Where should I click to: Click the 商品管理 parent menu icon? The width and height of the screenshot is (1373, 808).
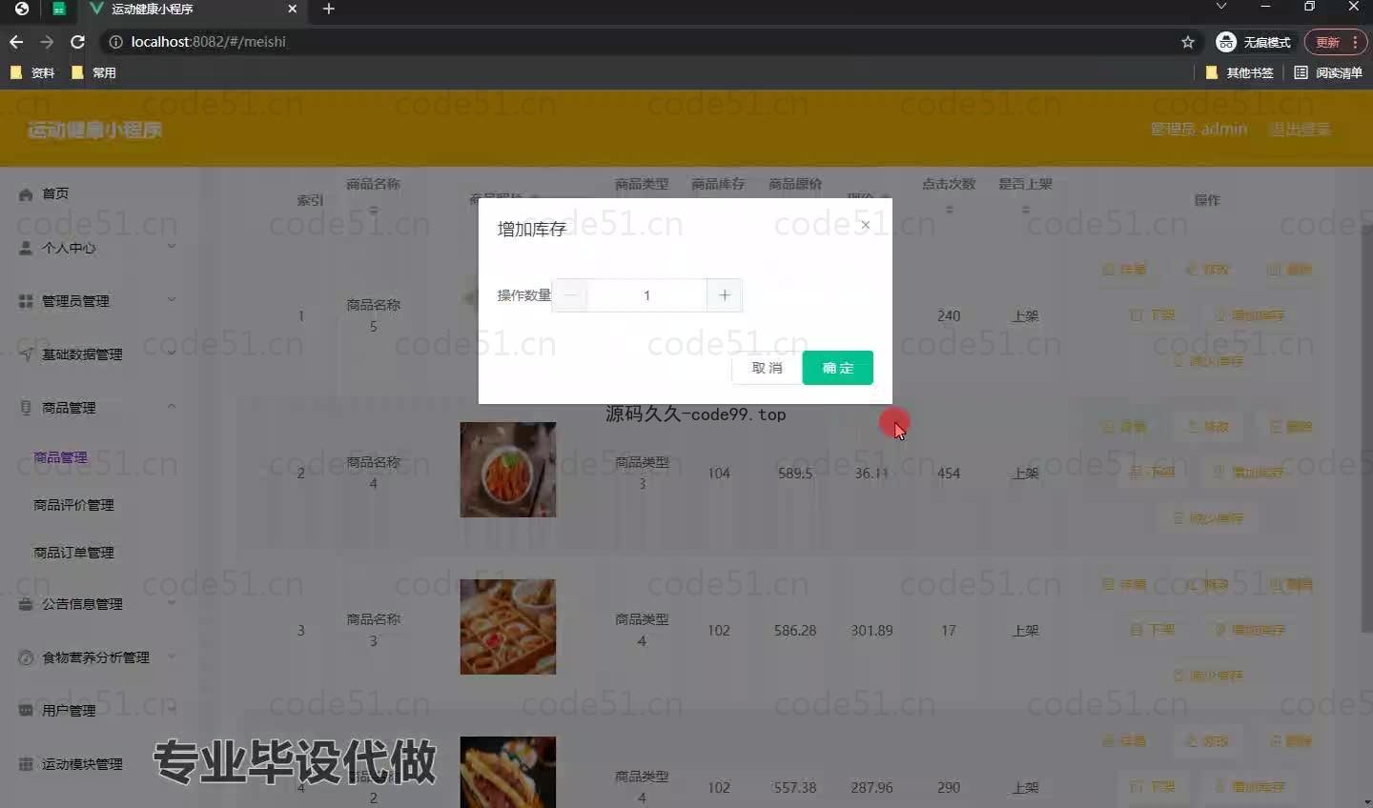(x=26, y=408)
